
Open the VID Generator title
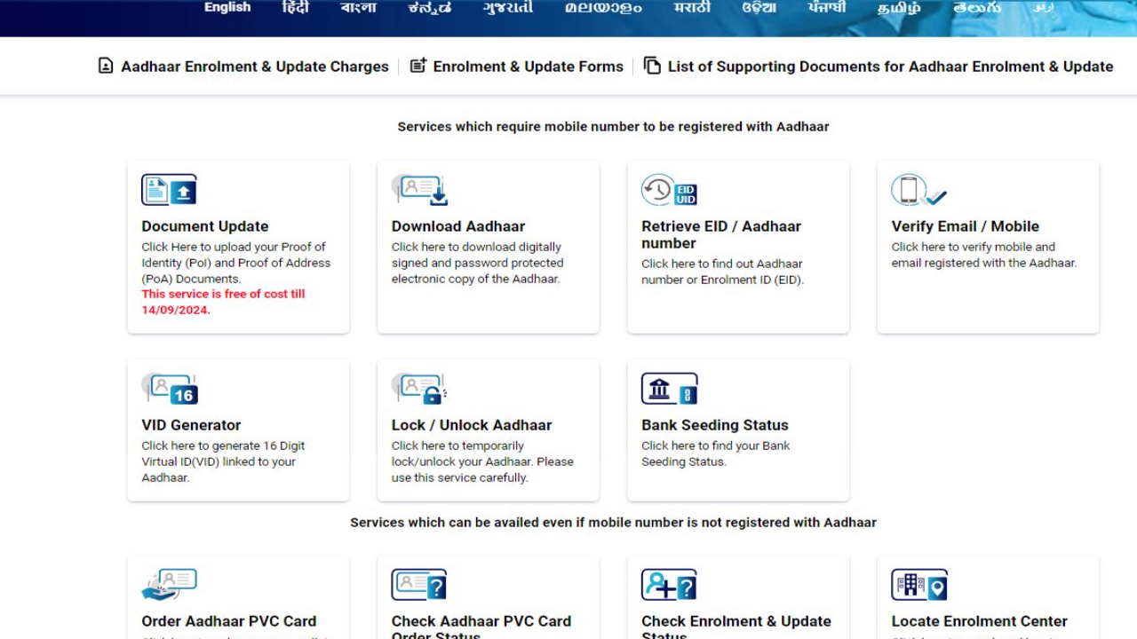coord(191,425)
